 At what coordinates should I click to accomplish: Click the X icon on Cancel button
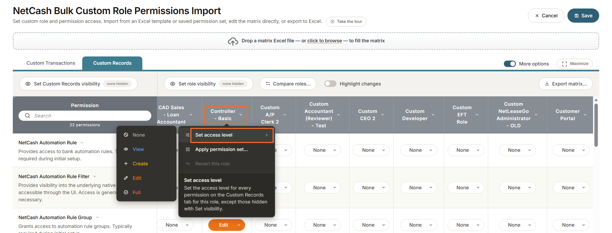[537, 16]
